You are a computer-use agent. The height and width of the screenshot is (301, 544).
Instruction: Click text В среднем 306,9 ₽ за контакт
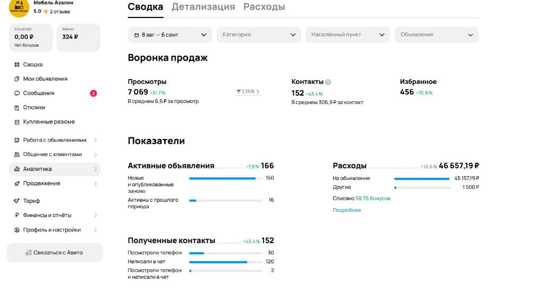point(327,102)
